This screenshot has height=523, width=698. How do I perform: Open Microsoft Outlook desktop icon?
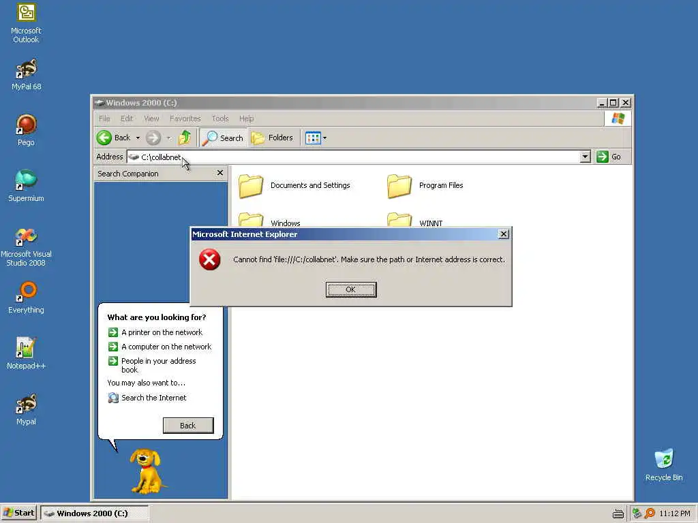pos(26,22)
